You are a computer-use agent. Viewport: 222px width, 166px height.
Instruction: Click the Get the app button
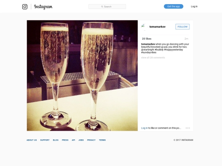click(173, 6)
